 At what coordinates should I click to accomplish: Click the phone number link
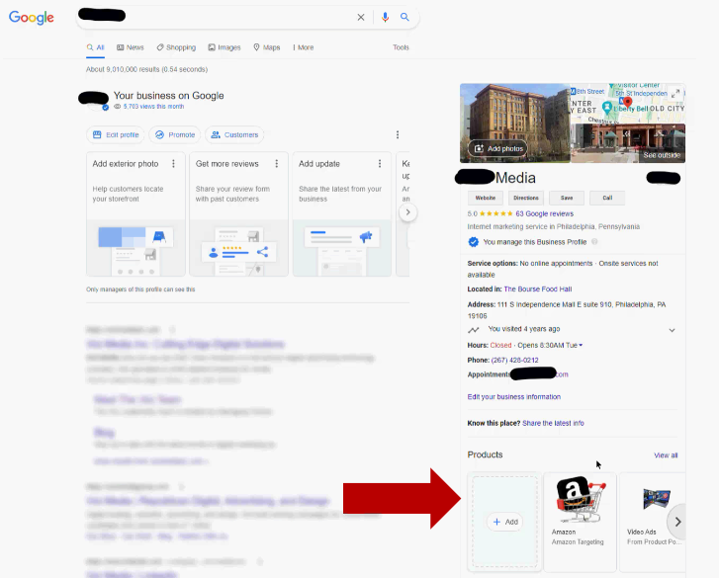point(514,360)
